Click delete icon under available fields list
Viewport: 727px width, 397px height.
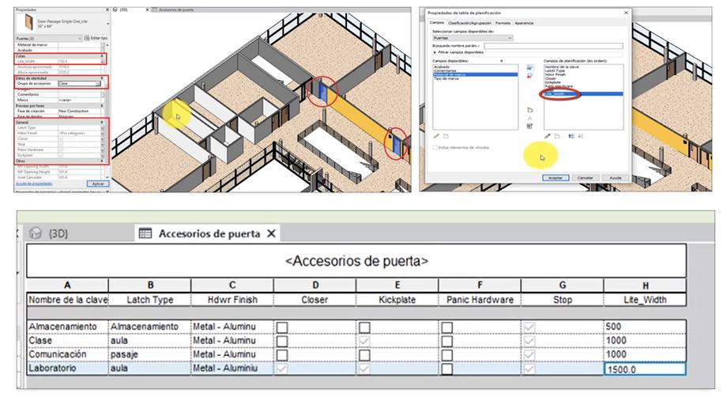[446, 136]
